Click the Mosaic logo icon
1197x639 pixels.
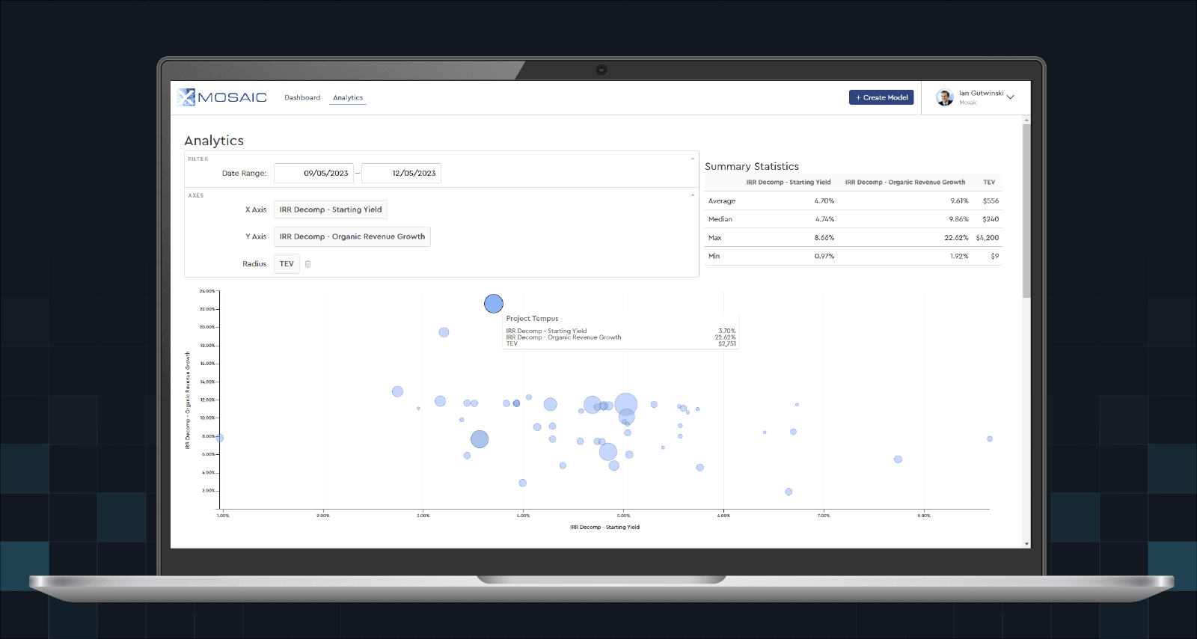pyautogui.click(x=186, y=97)
